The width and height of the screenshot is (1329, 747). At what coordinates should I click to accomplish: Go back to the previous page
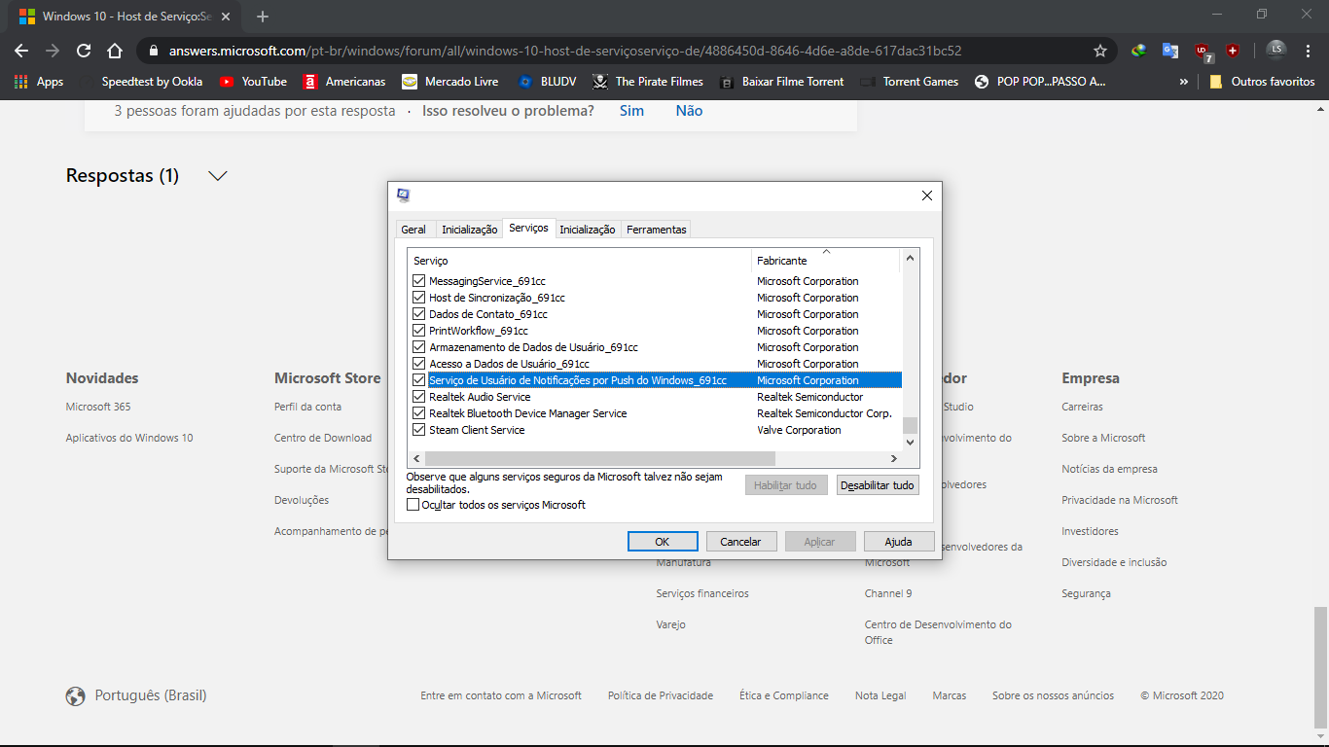pyautogui.click(x=21, y=51)
